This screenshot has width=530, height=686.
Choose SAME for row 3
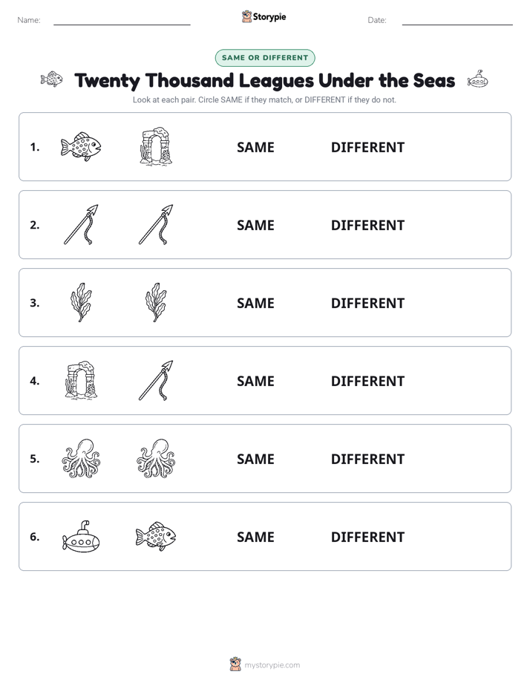(255, 303)
